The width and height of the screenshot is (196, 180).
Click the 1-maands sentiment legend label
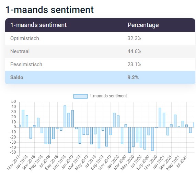(x=108, y=96)
